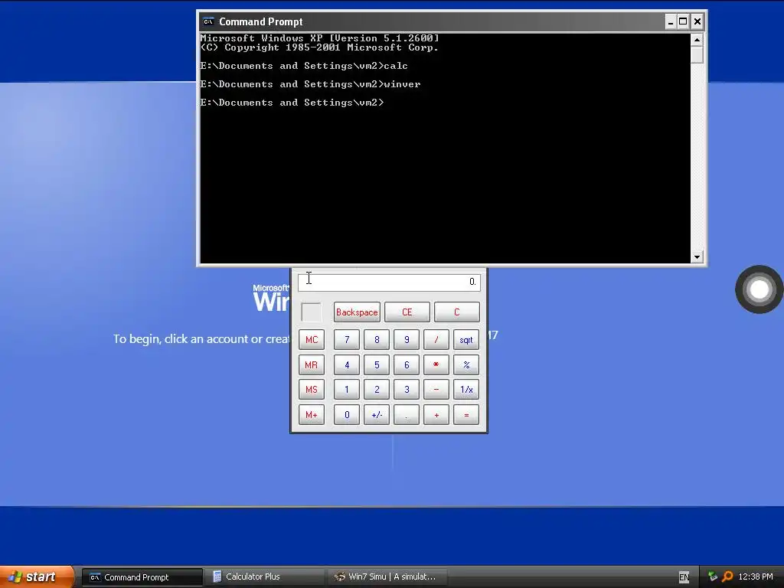Click the M+ memory add button
This screenshot has width=784, height=588.
click(312, 414)
